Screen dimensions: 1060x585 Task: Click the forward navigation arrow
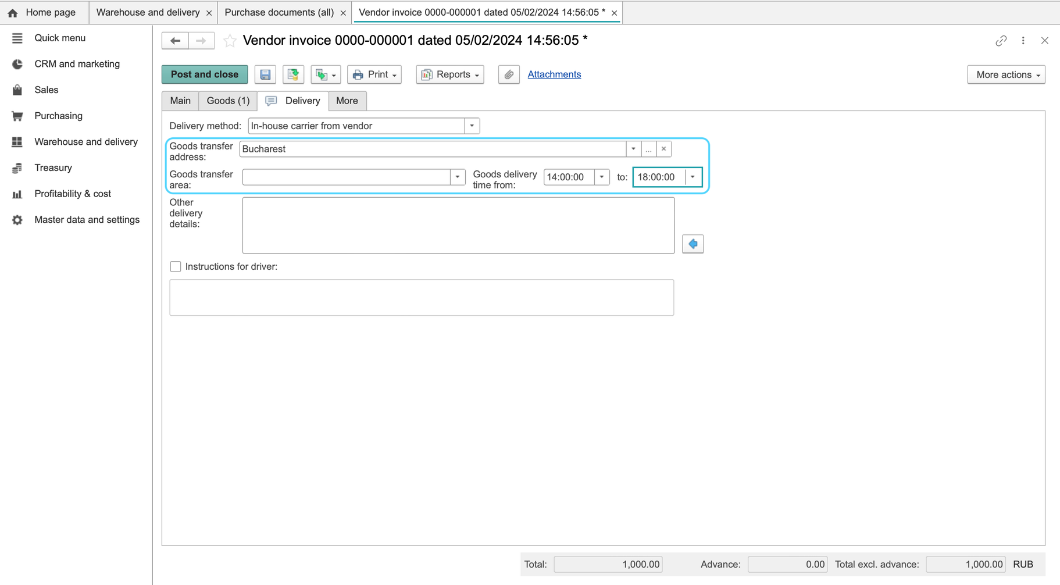[201, 41]
